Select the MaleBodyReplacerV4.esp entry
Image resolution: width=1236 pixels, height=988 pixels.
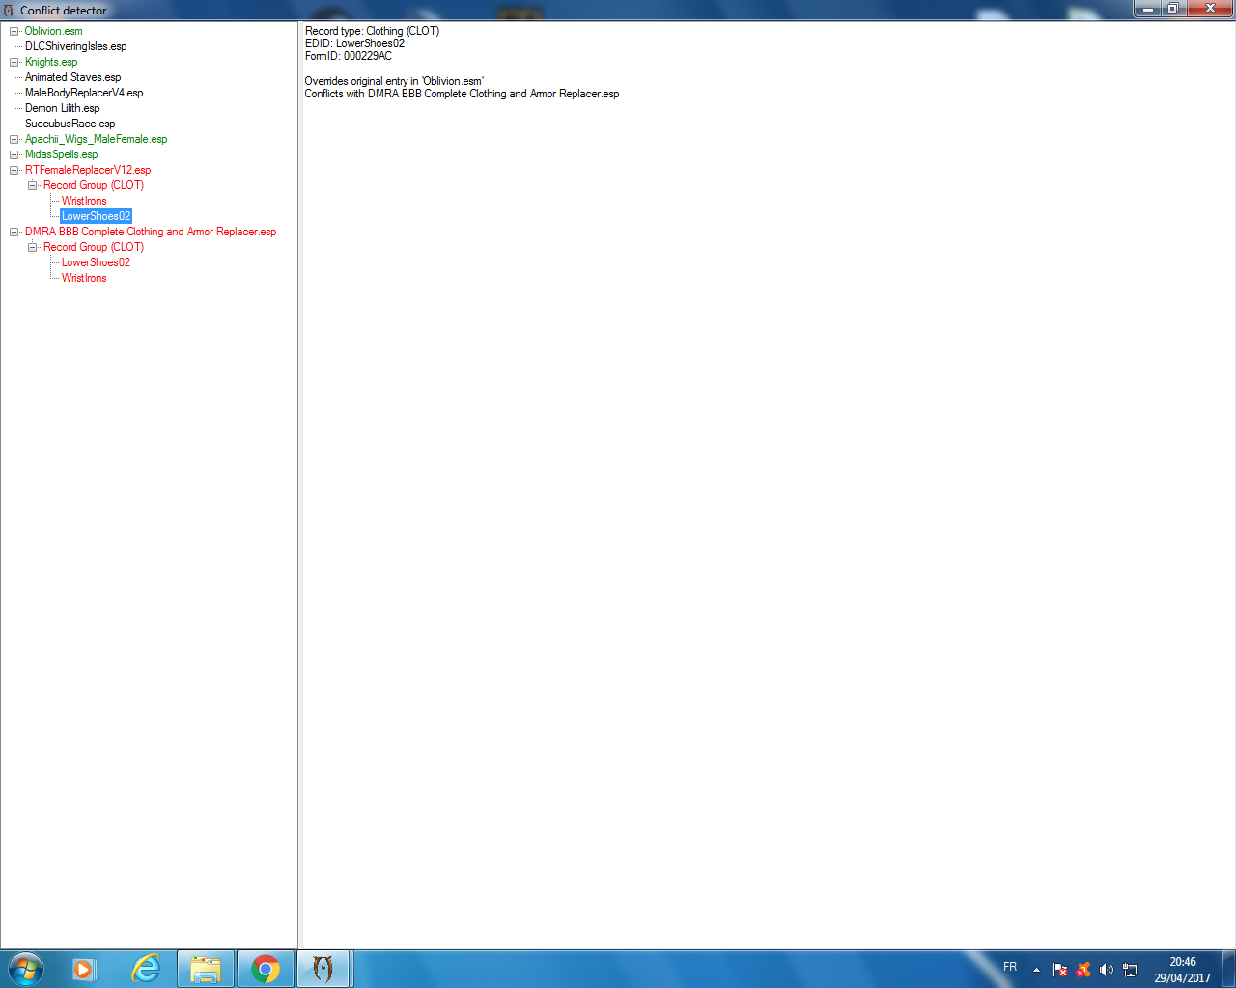(x=84, y=93)
